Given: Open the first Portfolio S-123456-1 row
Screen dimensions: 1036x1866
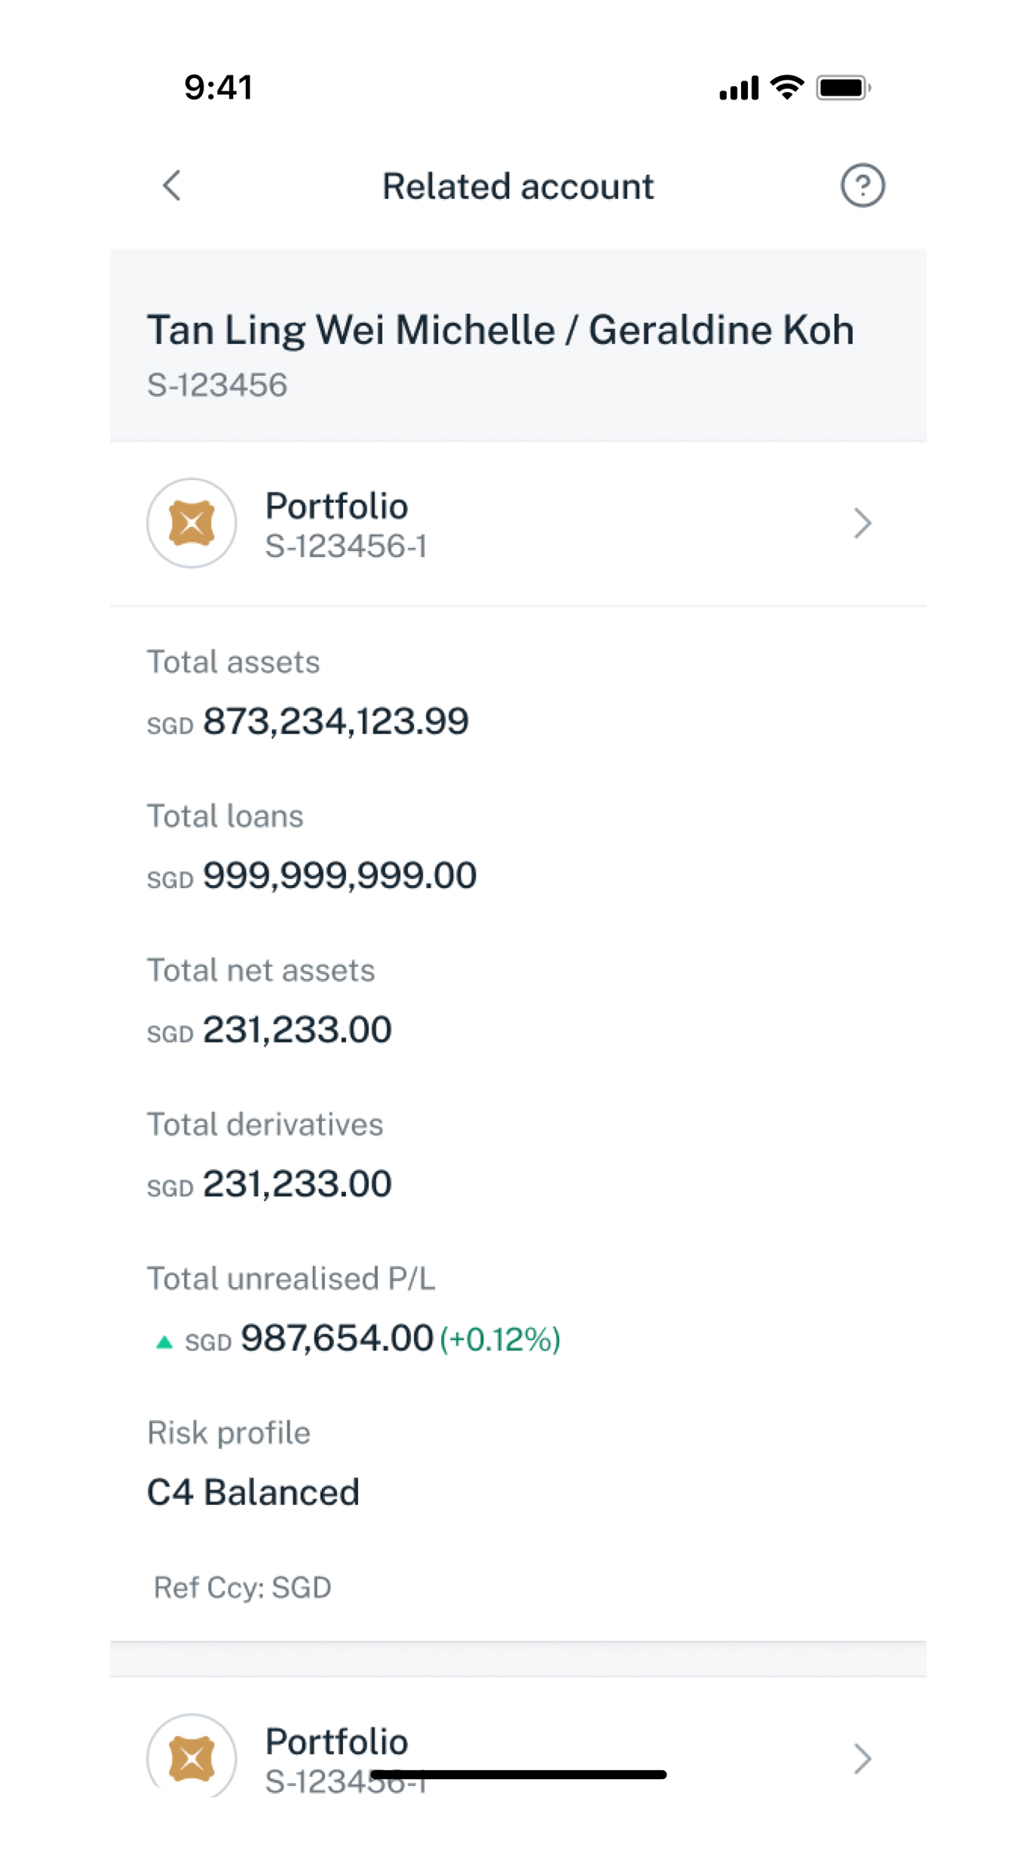Looking at the screenshot, I should pyautogui.click(x=518, y=523).
